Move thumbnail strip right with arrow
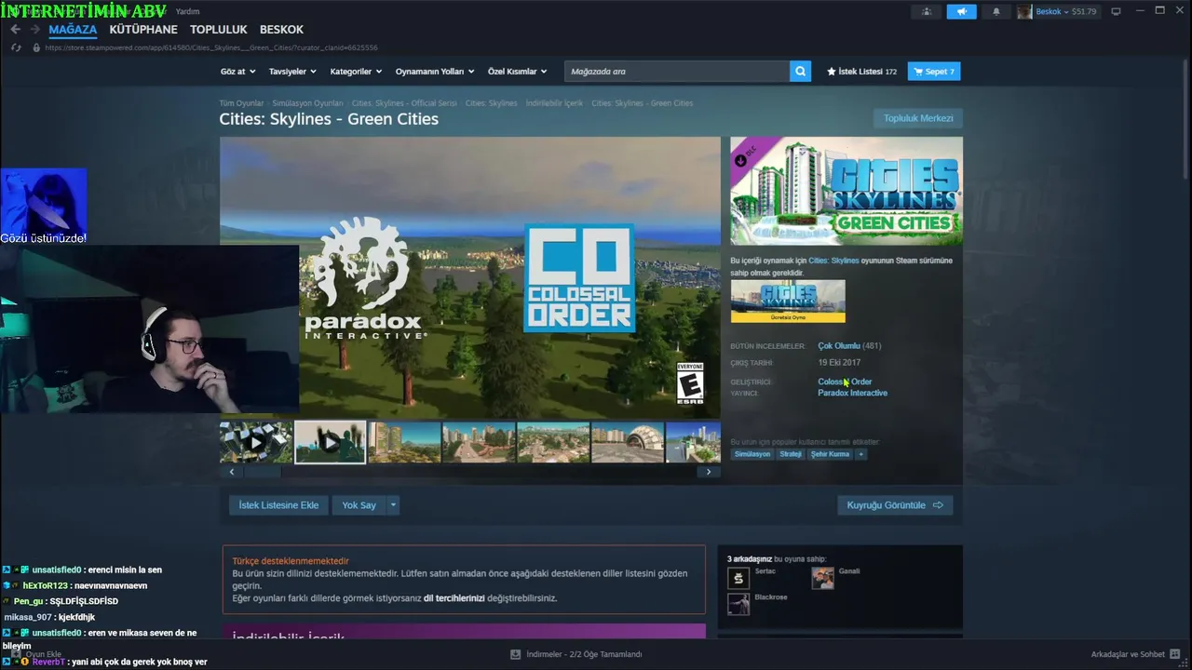The height and width of the screenshot is (670, 1192). pos(709,472)
